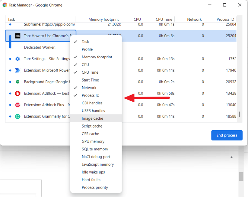Click the Settings gear icon in task list
The height and width of the screenshot is (197, 248).
[17, 59]
